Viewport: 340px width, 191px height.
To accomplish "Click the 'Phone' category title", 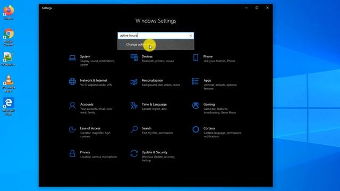I will pos(208,57).
